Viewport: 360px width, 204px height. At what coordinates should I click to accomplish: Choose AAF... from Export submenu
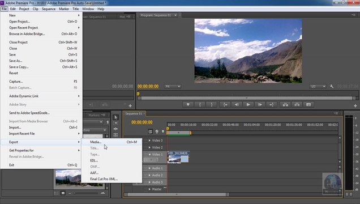pyautogui.click(x=112, y=173)
